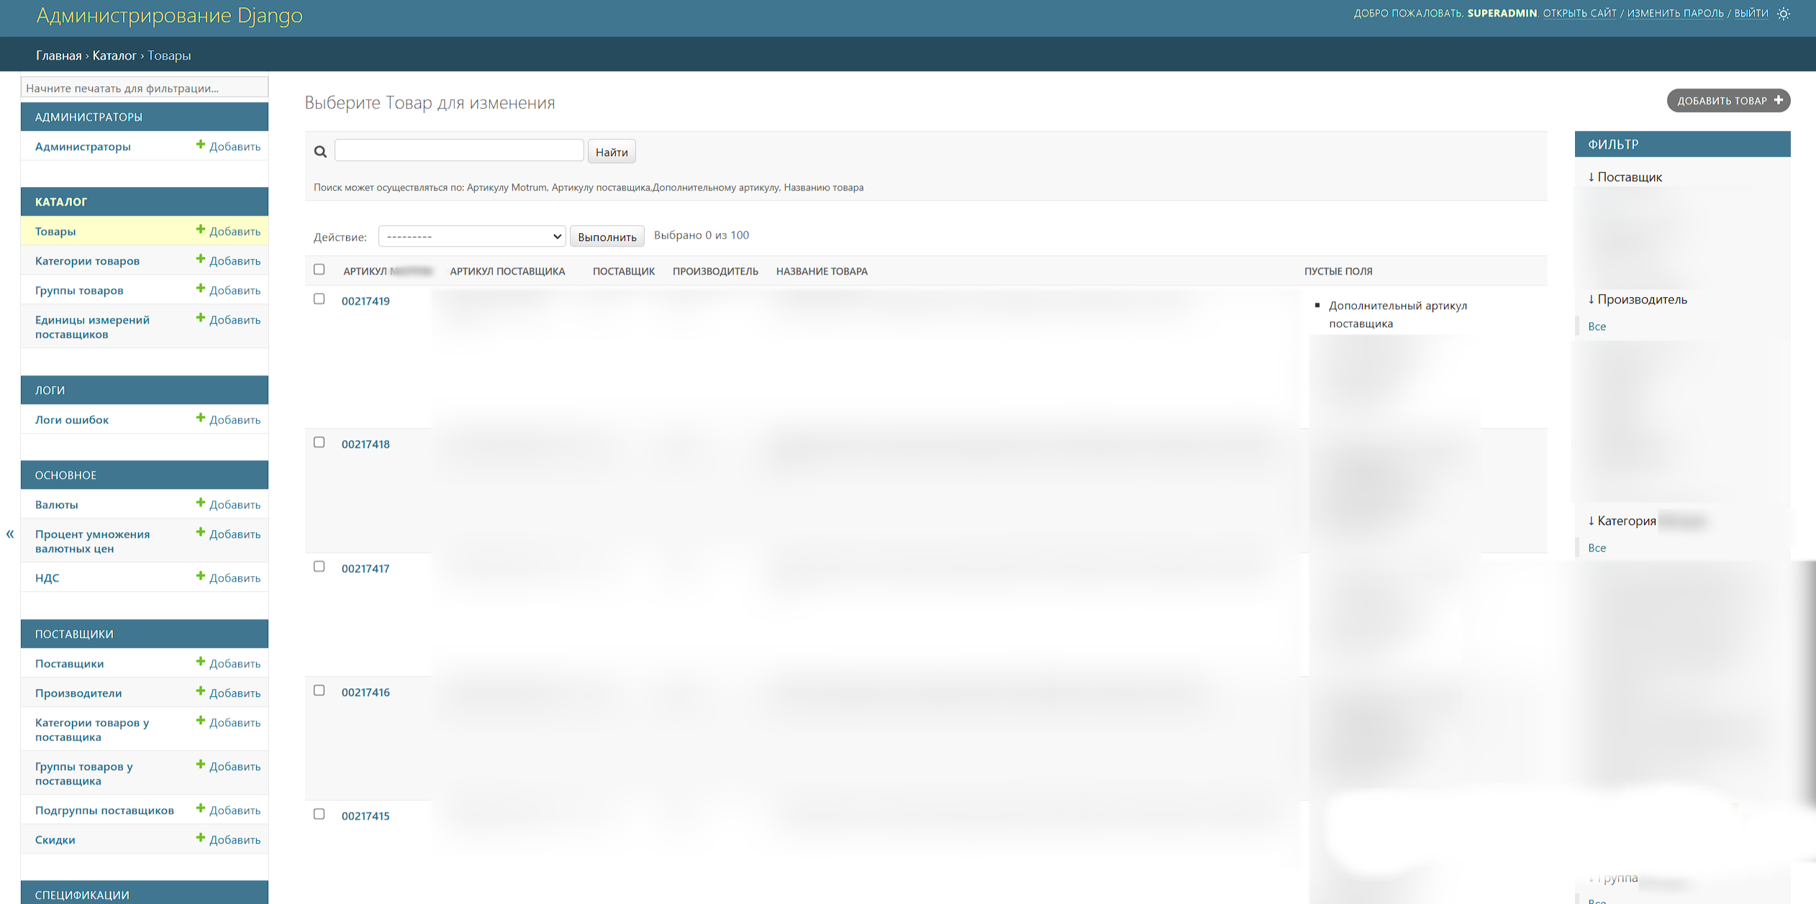The image size is (1816, 904).
Task: Click the plus icon next to Товары
Action: [x=201, y=230]
